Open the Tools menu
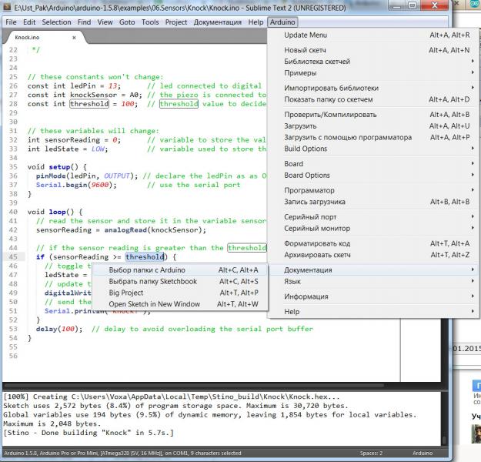 coord(150,22)
